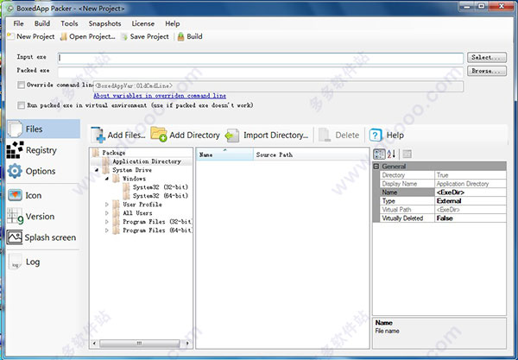
Task: Select the Display Name property row
Action: (443, 184)
